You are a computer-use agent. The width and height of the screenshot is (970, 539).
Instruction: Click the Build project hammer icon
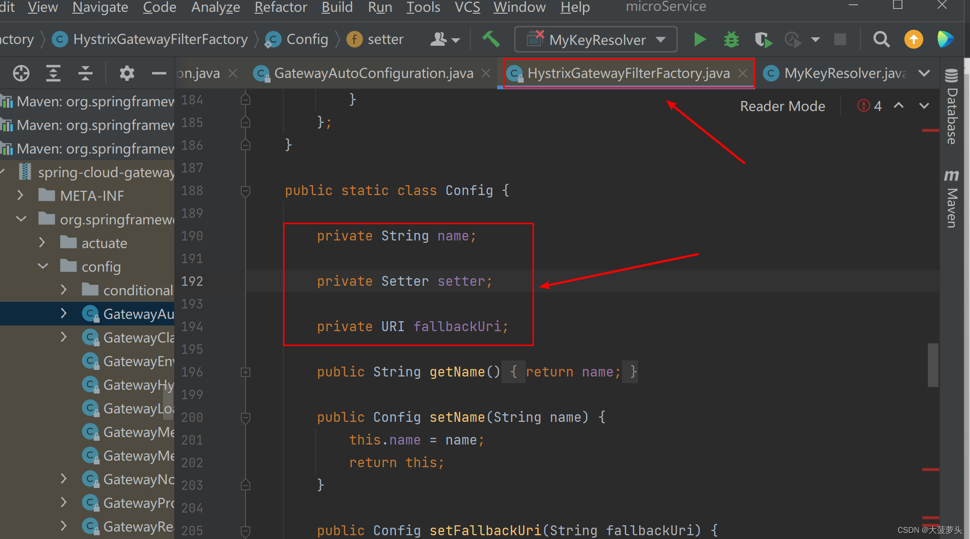pyautogui.click(x=491, y=39)
